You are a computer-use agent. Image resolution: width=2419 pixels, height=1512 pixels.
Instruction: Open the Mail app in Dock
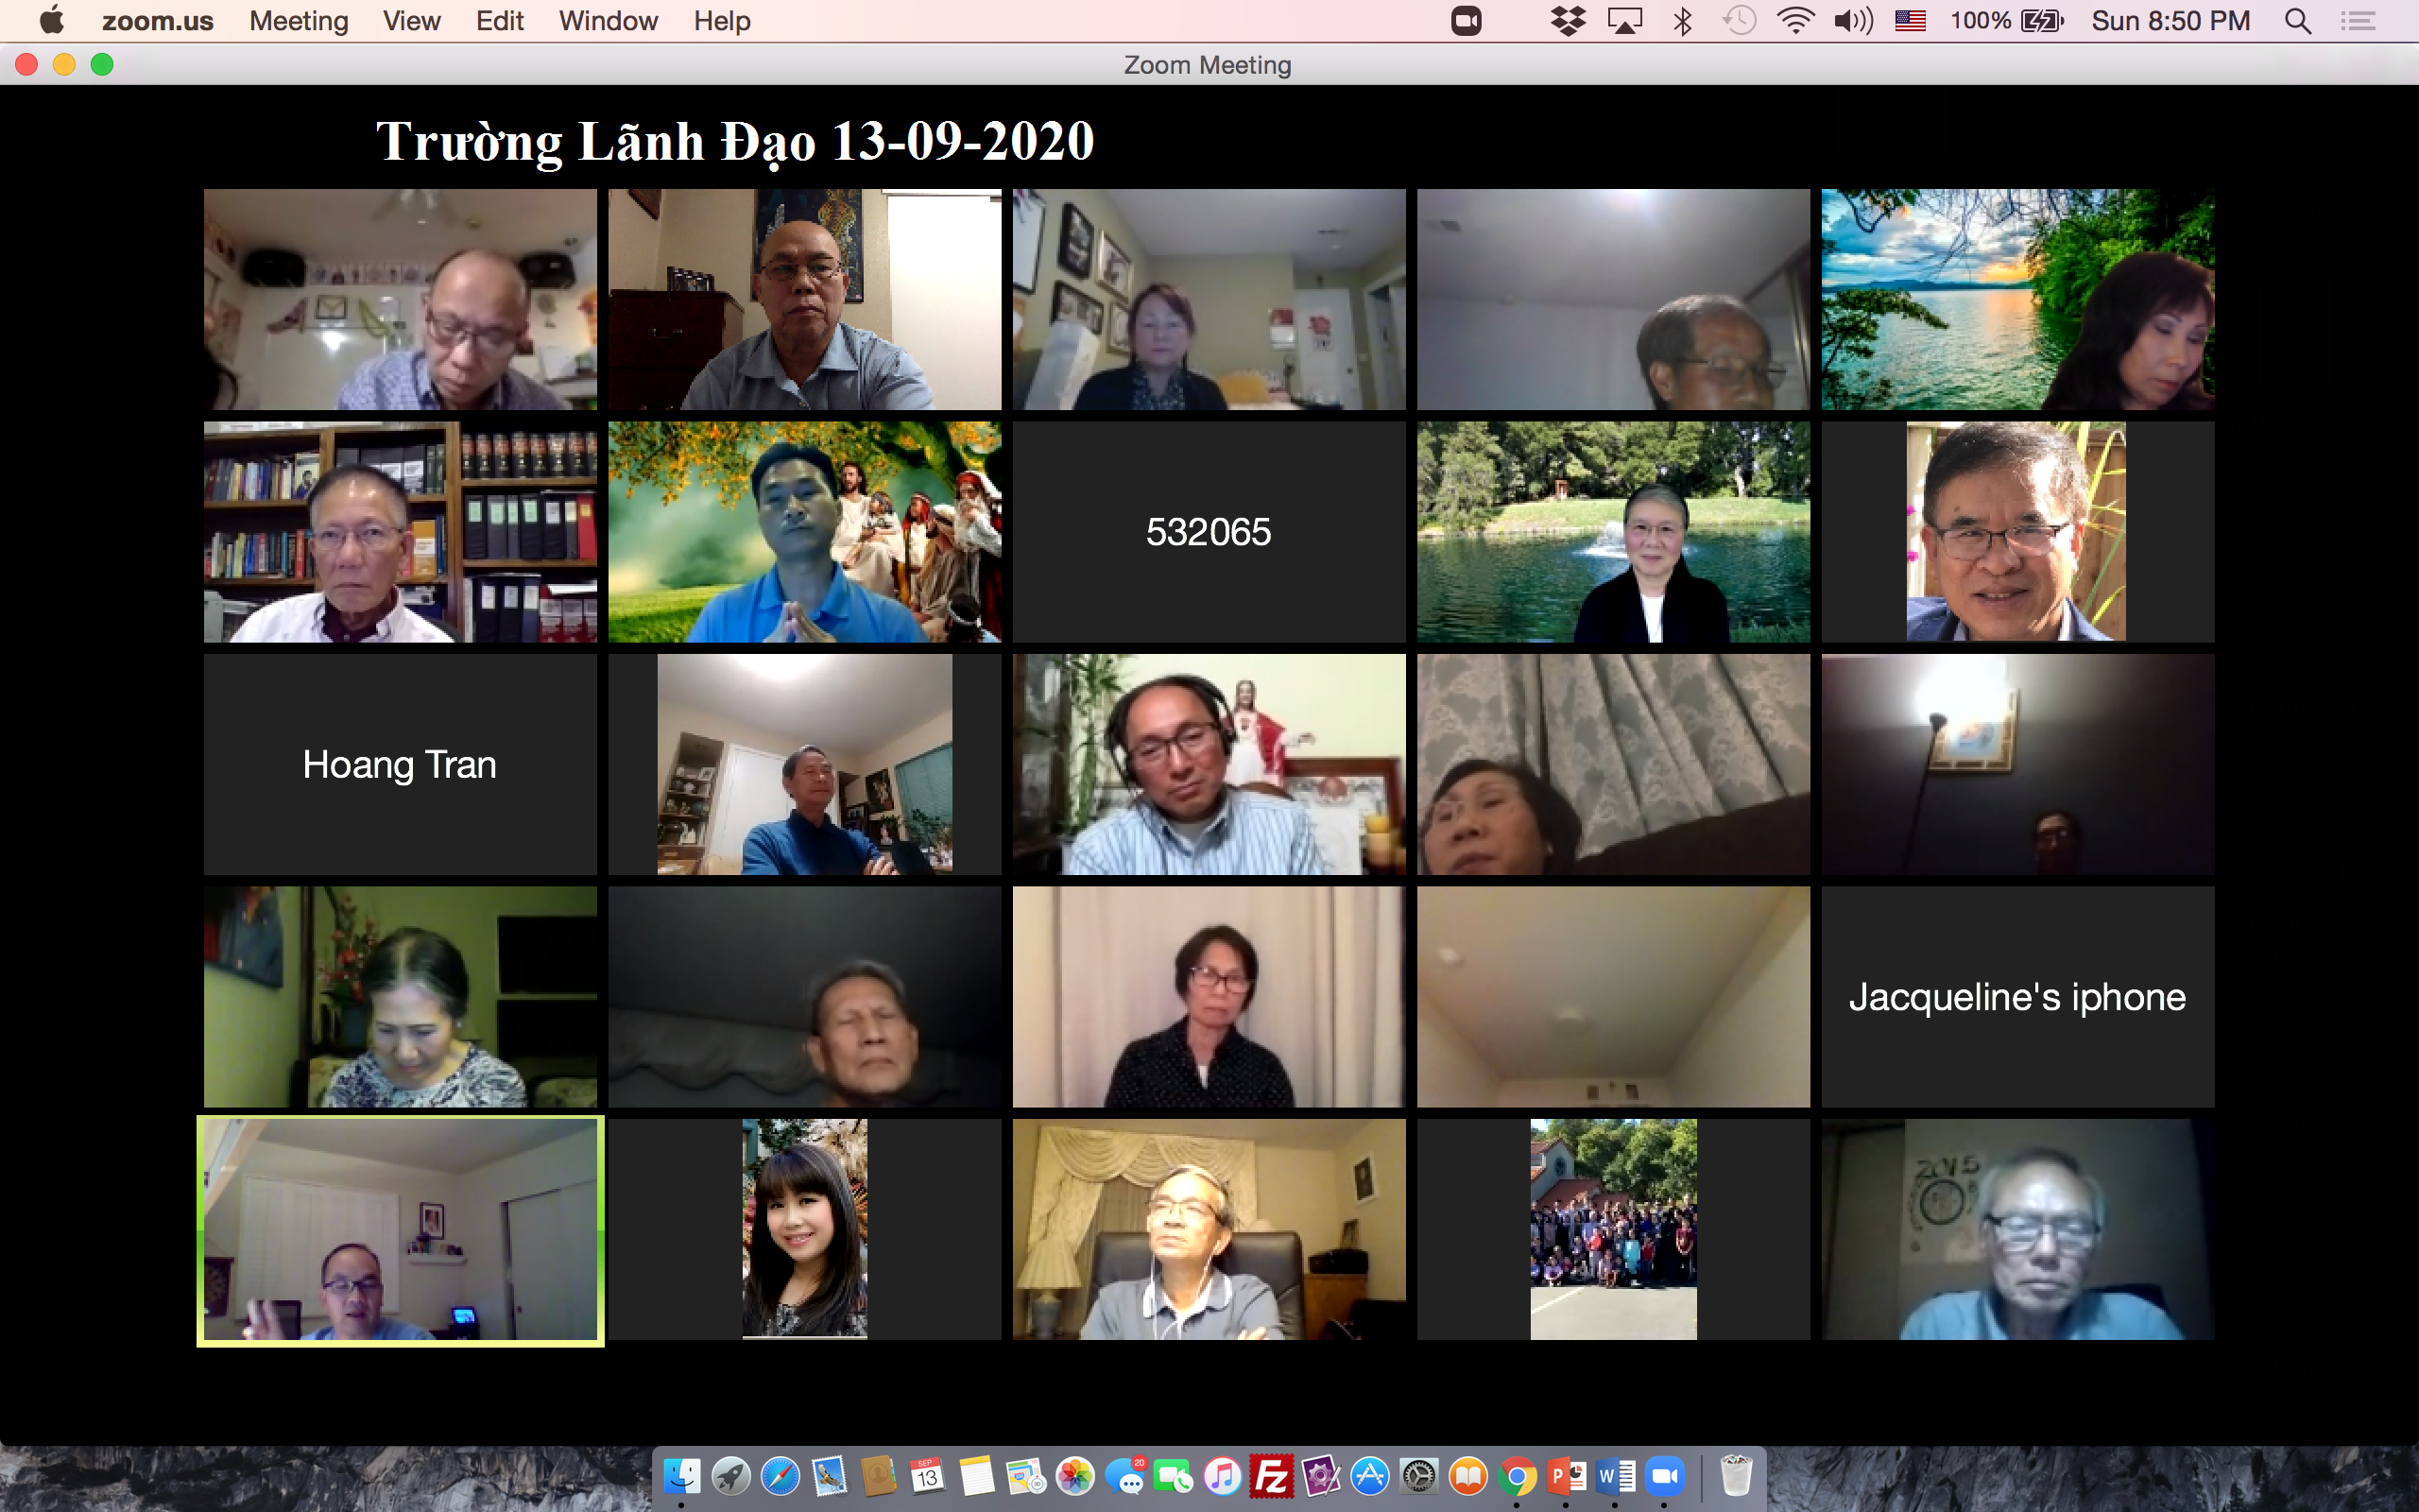829,1476
